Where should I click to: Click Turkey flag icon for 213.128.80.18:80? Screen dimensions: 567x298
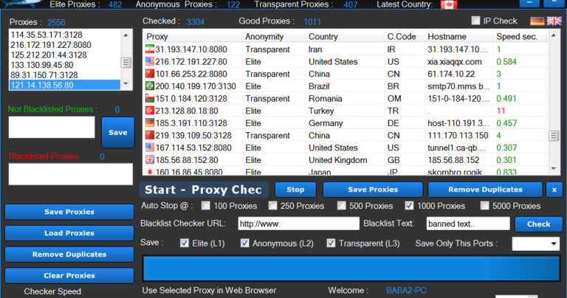point(150,110)
